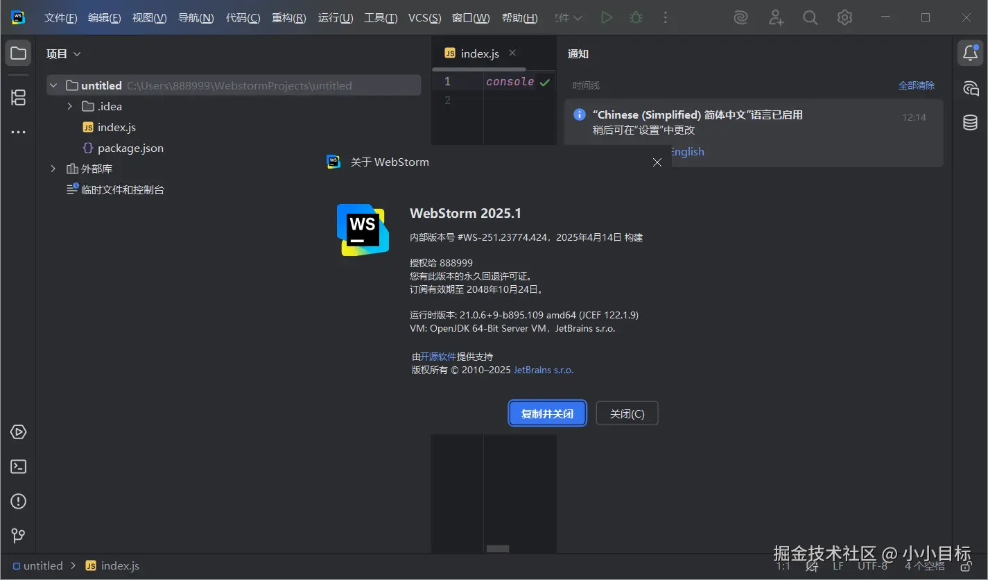Image resolution: width=988 pixels, height=580 pixels.
Task: Click green inspection checkmark in editor
Action: click(545, 83)
